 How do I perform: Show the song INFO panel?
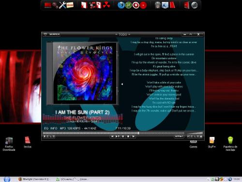pos(54,128)
